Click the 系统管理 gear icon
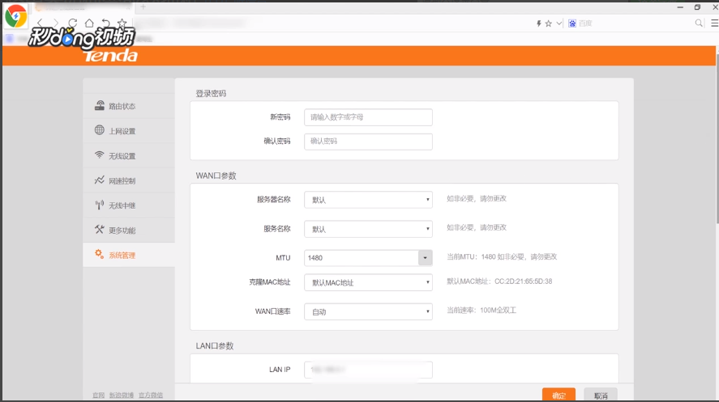Screen dimensions: 719x402 click(x=100, y=255)
